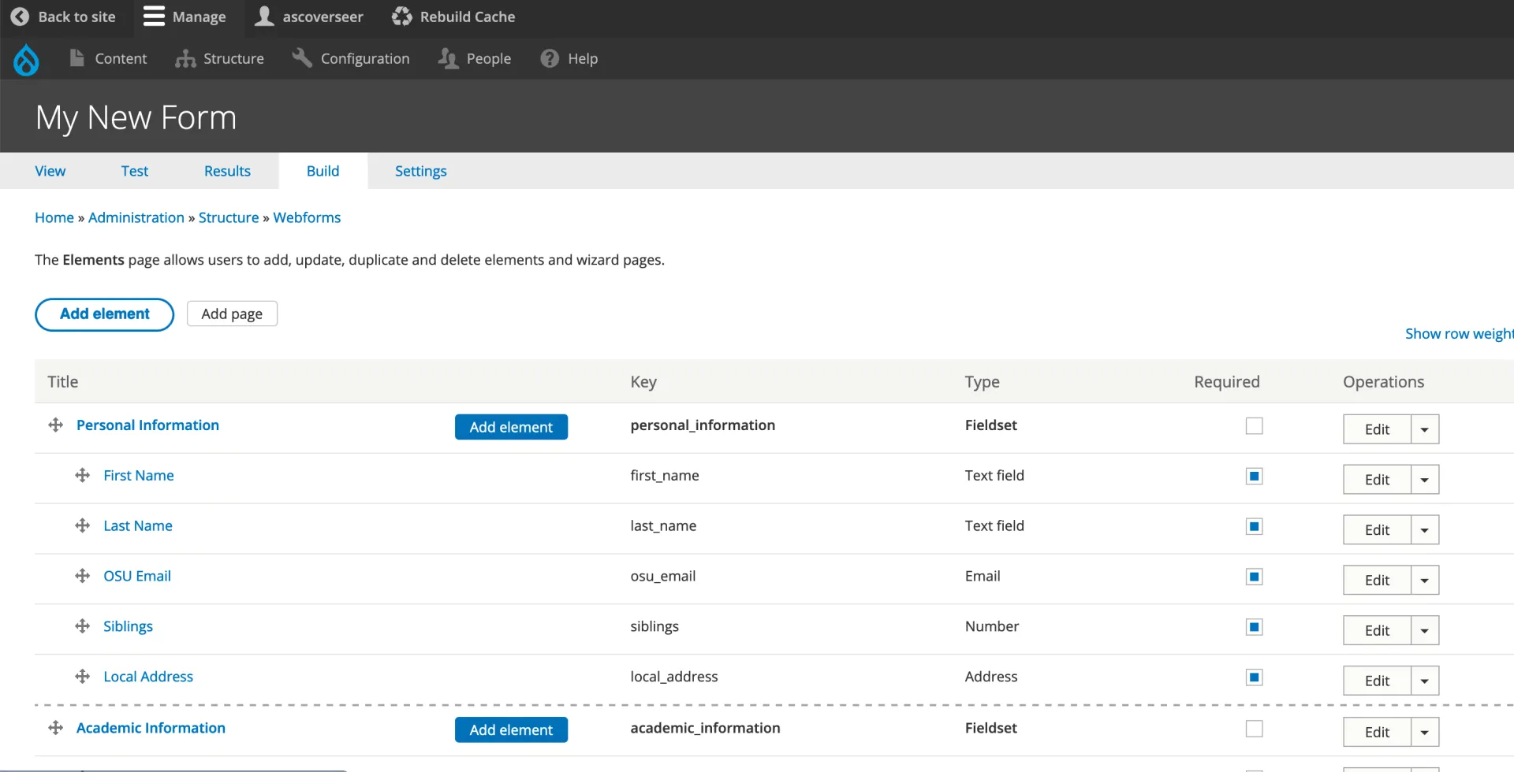Click Edit for Siblings
The image size is (1514, 772).
(1377, 631)
